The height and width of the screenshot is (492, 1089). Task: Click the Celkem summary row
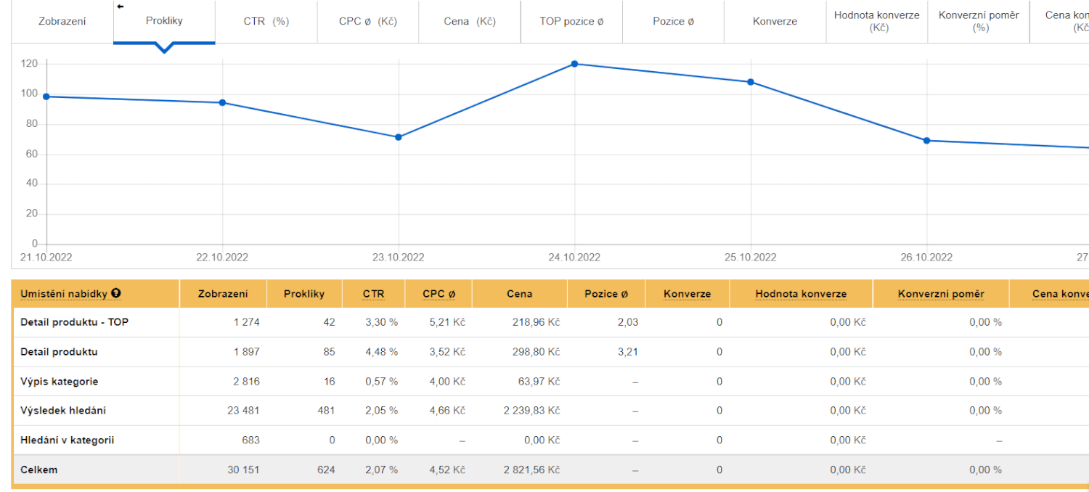point(39,470)
